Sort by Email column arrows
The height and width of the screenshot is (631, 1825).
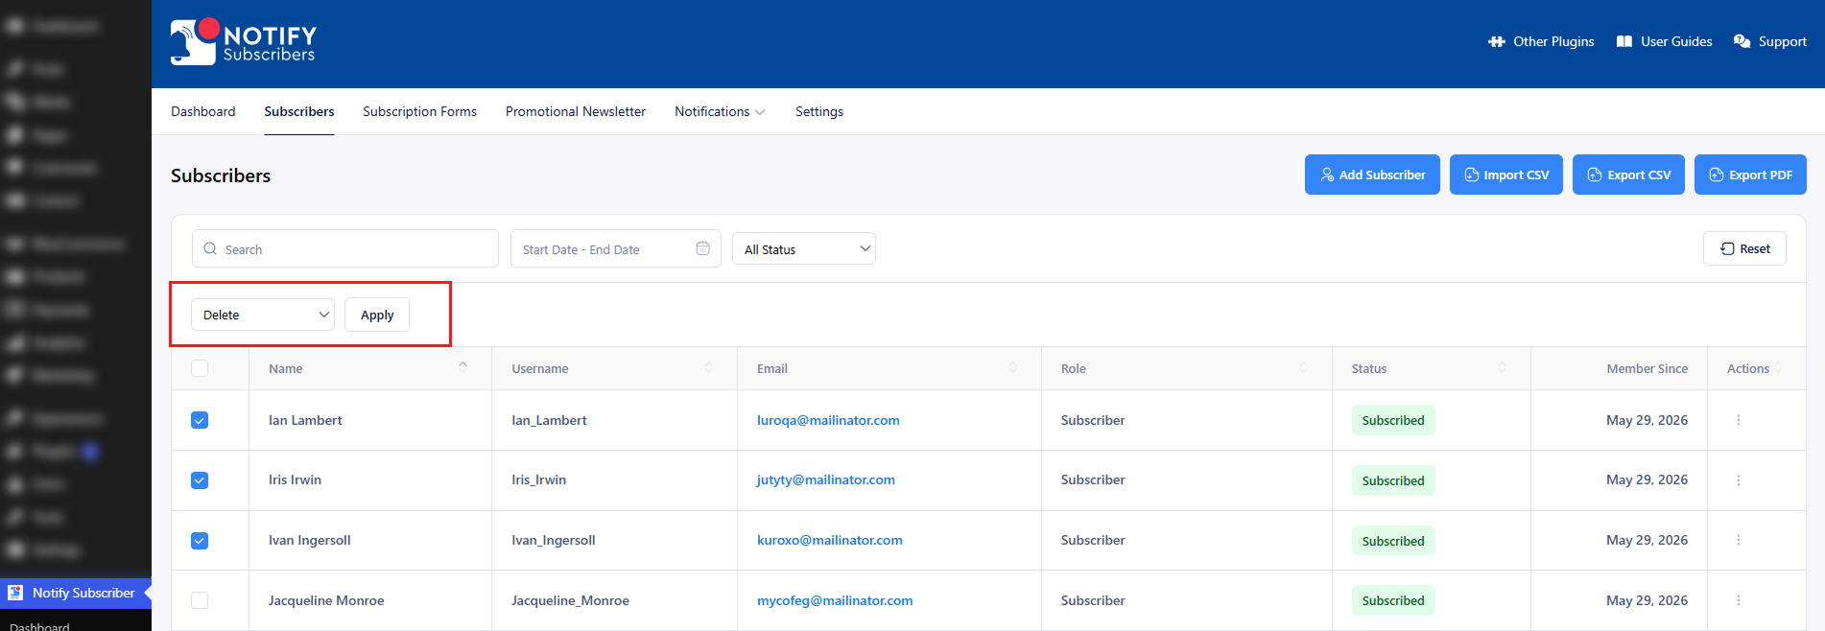pos(1013,368)
